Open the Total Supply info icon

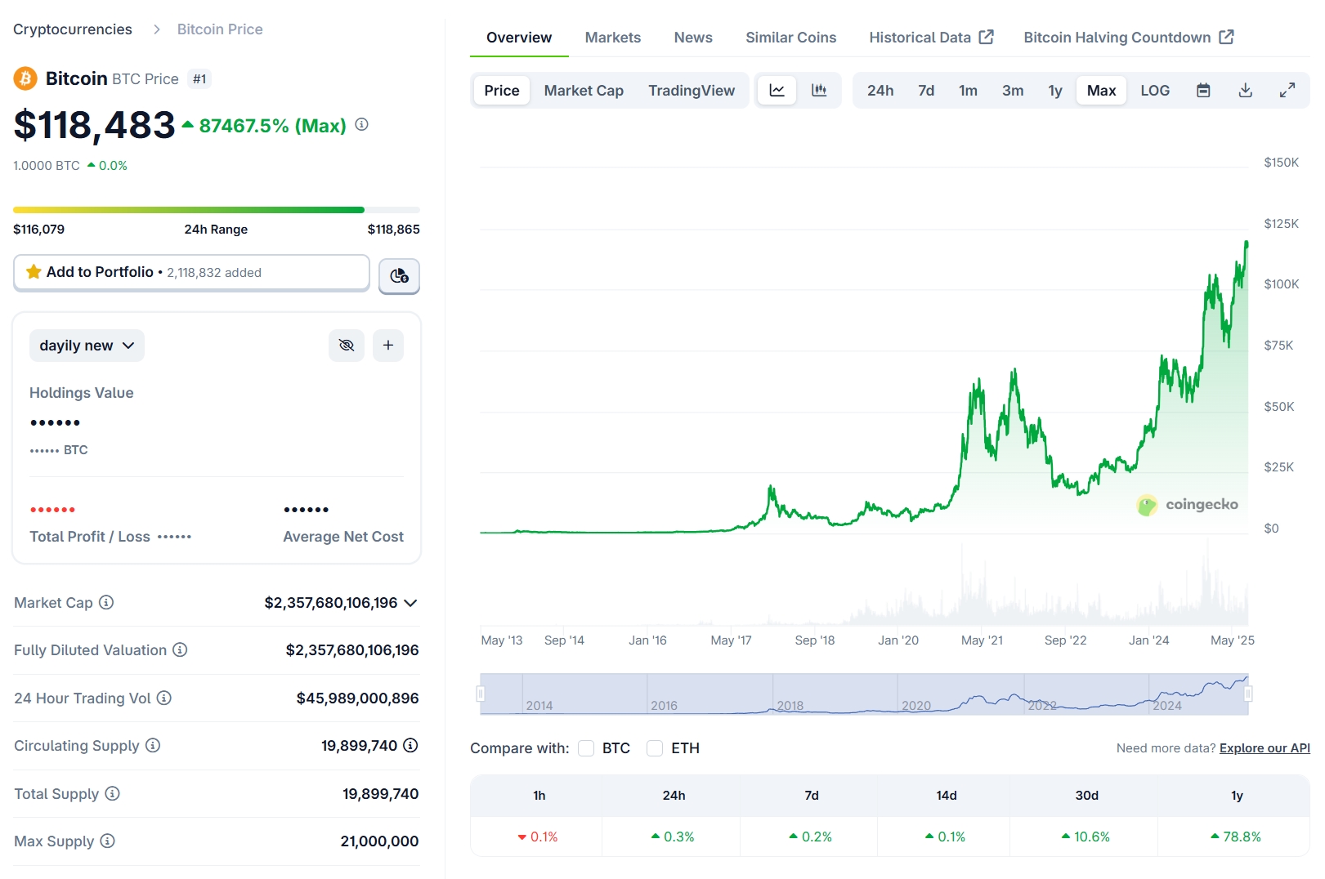(x=113, y=793)
